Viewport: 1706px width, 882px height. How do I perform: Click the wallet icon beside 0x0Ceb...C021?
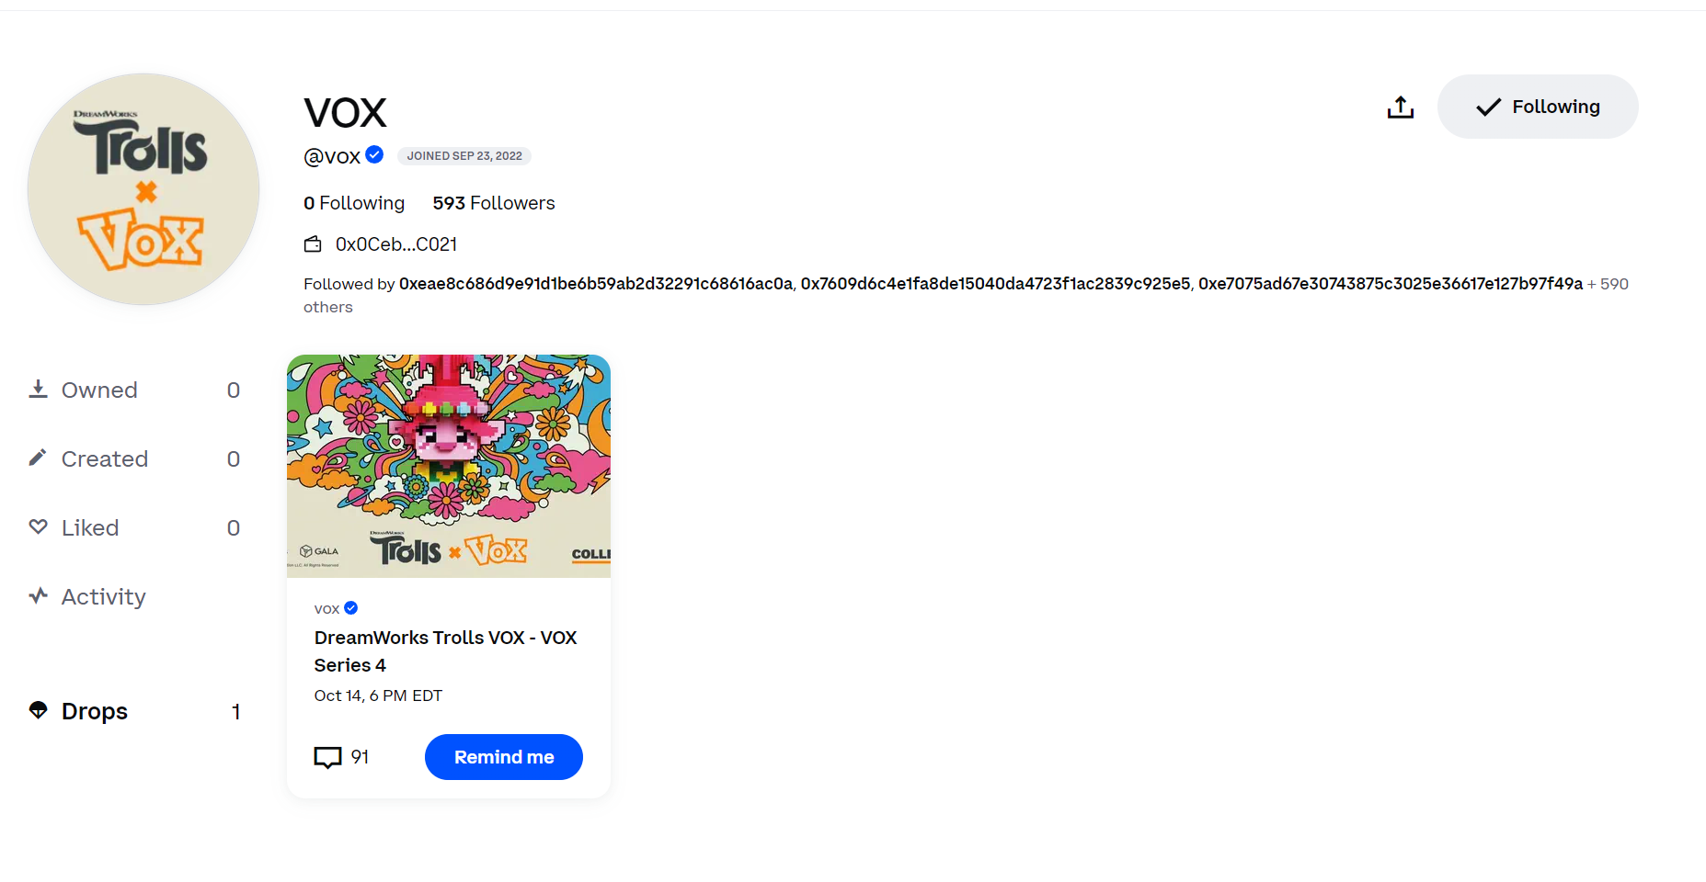coord(313,244)
